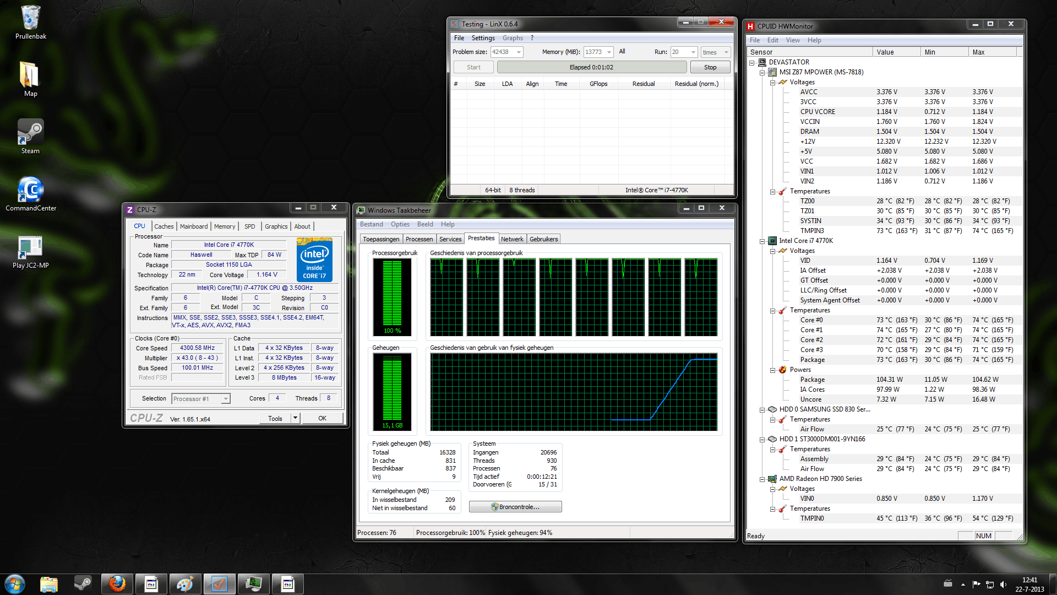This screenshot has height=595, width=1057.
Task: Collapse the Intel Core i7 4770K tree node
Action: click(762, 241)
